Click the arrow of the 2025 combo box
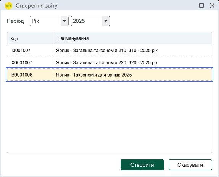Image resolution: width=219 pixels, height=177 pixels. [x=106, y=21]
